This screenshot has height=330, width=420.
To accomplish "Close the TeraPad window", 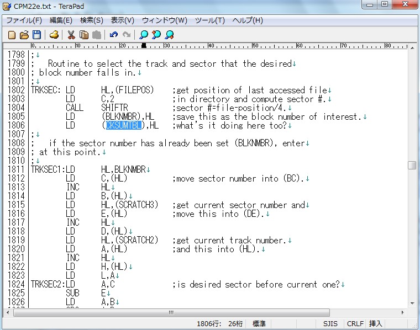I will tap(405, 4).
